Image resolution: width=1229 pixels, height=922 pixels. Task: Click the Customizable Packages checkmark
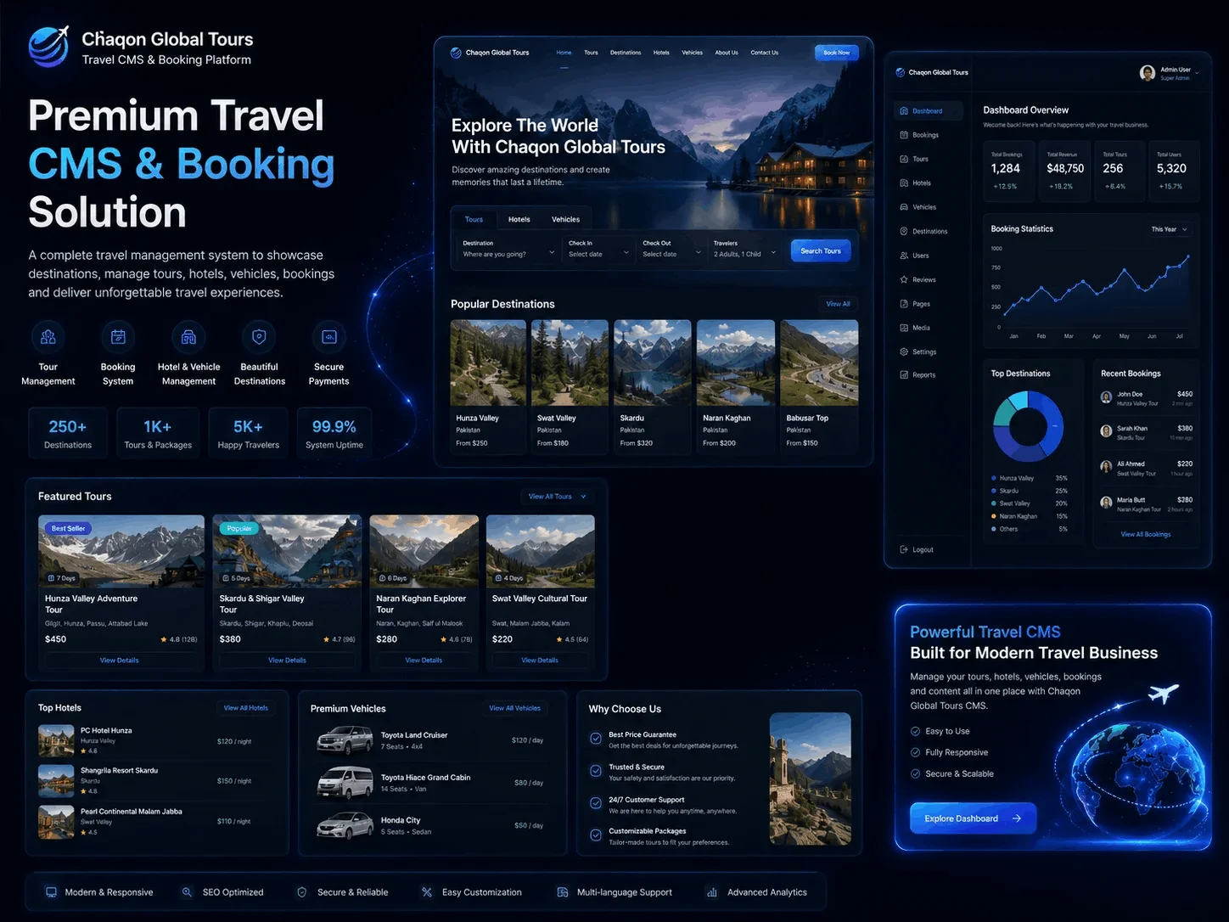(x=596, y=835)
